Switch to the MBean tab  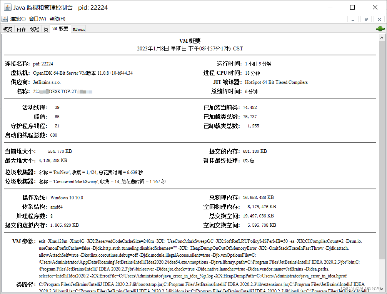click(78, 29)
